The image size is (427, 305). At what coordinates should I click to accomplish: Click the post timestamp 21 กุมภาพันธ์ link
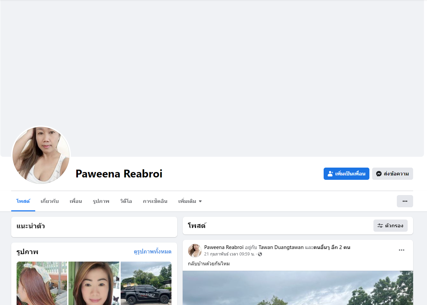(229, 254)
